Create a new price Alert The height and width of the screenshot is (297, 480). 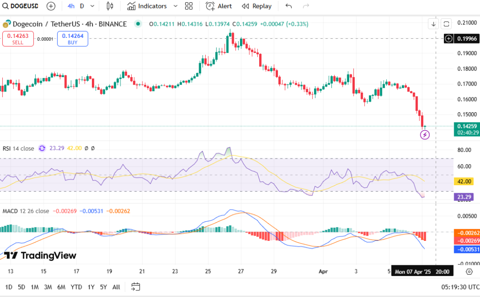click(x=218, y=6)
